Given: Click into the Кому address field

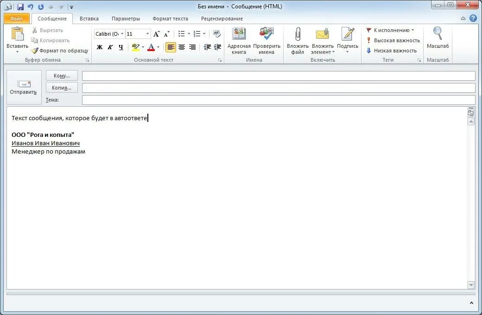Looking at the screenshot, I should click(279, 76).
